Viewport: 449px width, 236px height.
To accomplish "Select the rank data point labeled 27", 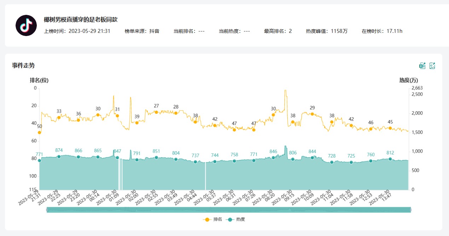I will (156, 112).
